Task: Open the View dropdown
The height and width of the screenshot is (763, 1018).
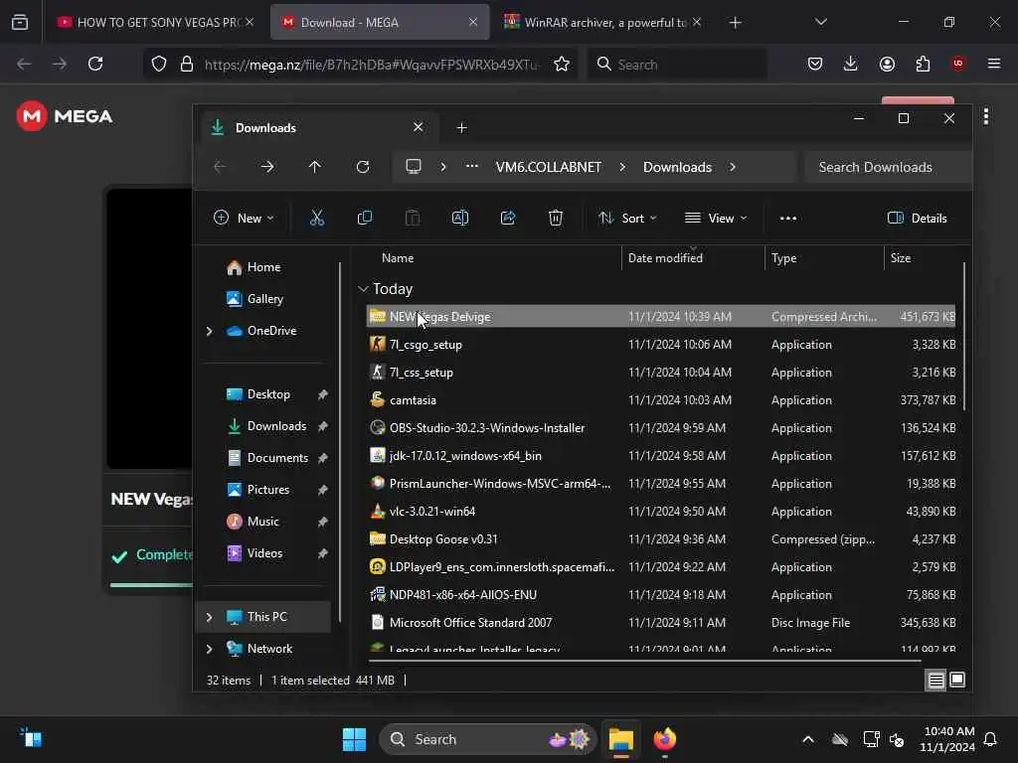Action: (x=716, y=218)
